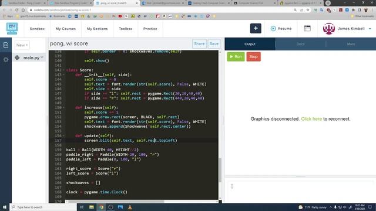Image resolution: width=376 pixels, height=211 pixels.
Task: Click the zoom magnifier icon in address bar
Action: (x=295, y=10)
